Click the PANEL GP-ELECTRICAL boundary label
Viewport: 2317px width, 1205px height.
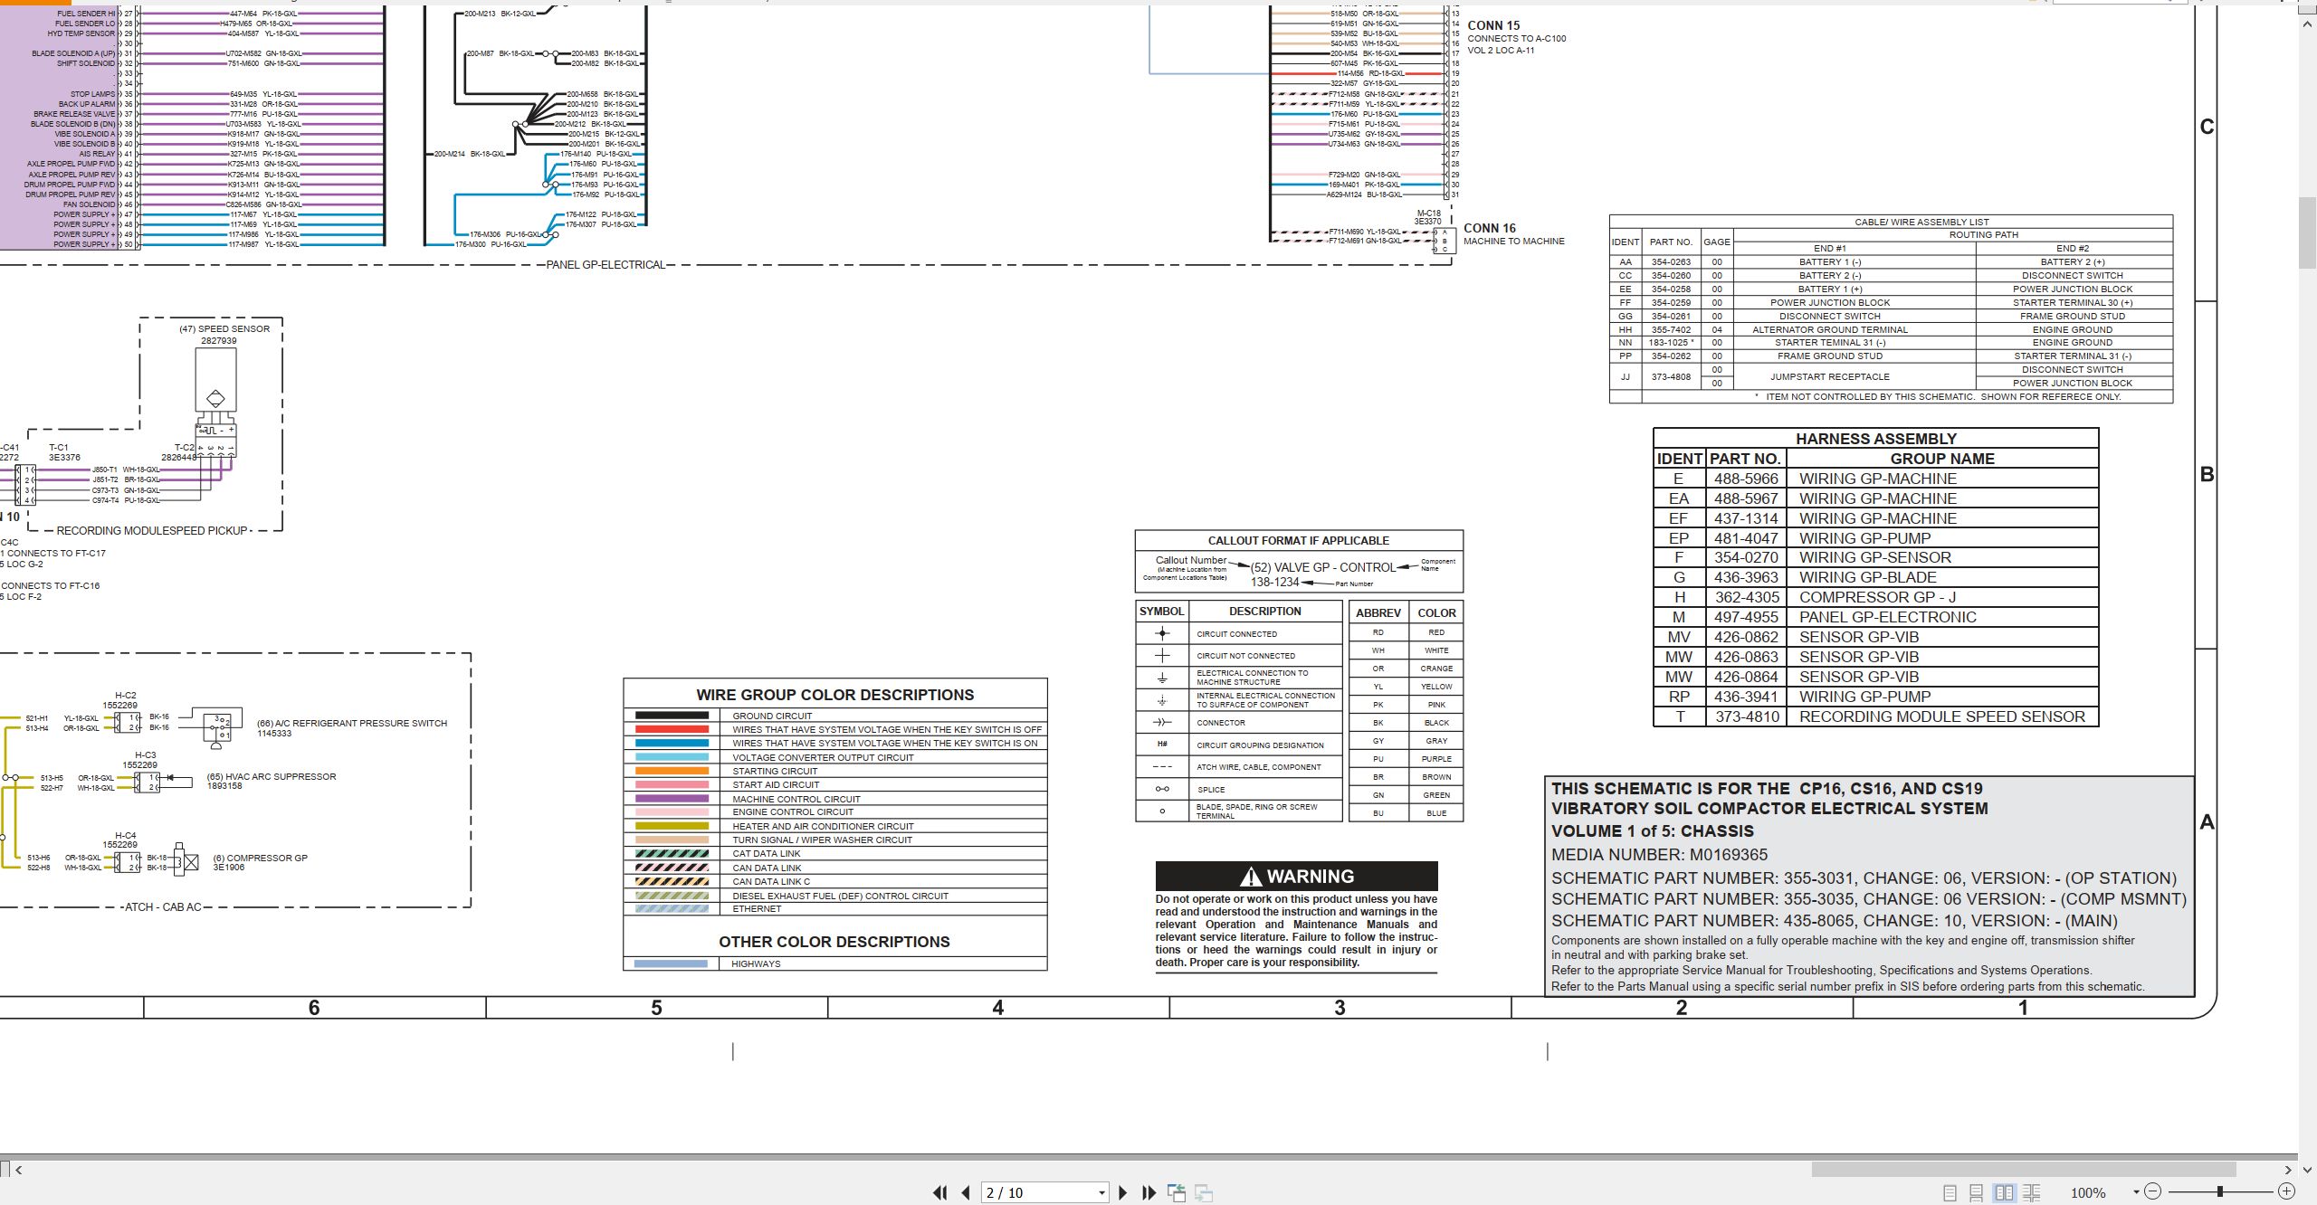[x=605, y=265]
